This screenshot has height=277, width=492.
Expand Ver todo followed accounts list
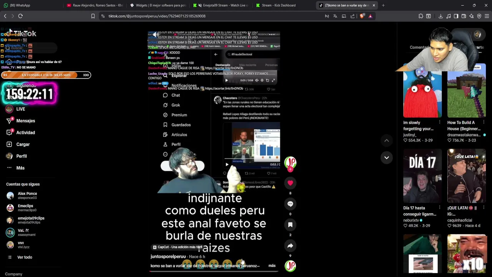[20, 257]
